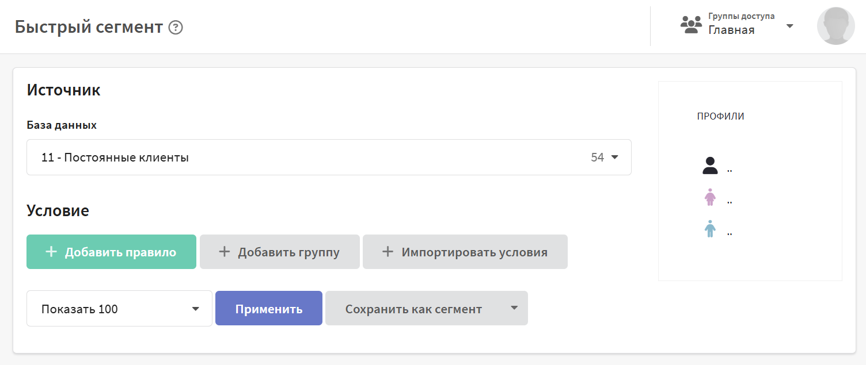Click Сохранить как сегмент button
866x365 pixels.
[413, 309]
